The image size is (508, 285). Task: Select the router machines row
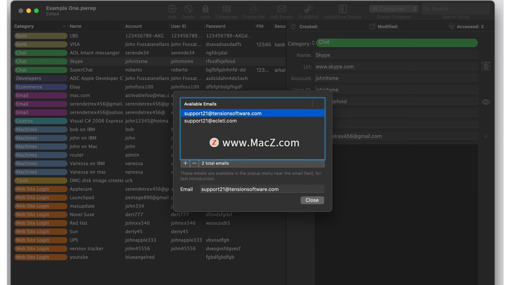coord(93,155)
